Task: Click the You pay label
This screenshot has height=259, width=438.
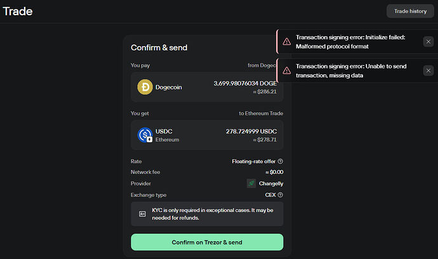Action: click(140, 65)
